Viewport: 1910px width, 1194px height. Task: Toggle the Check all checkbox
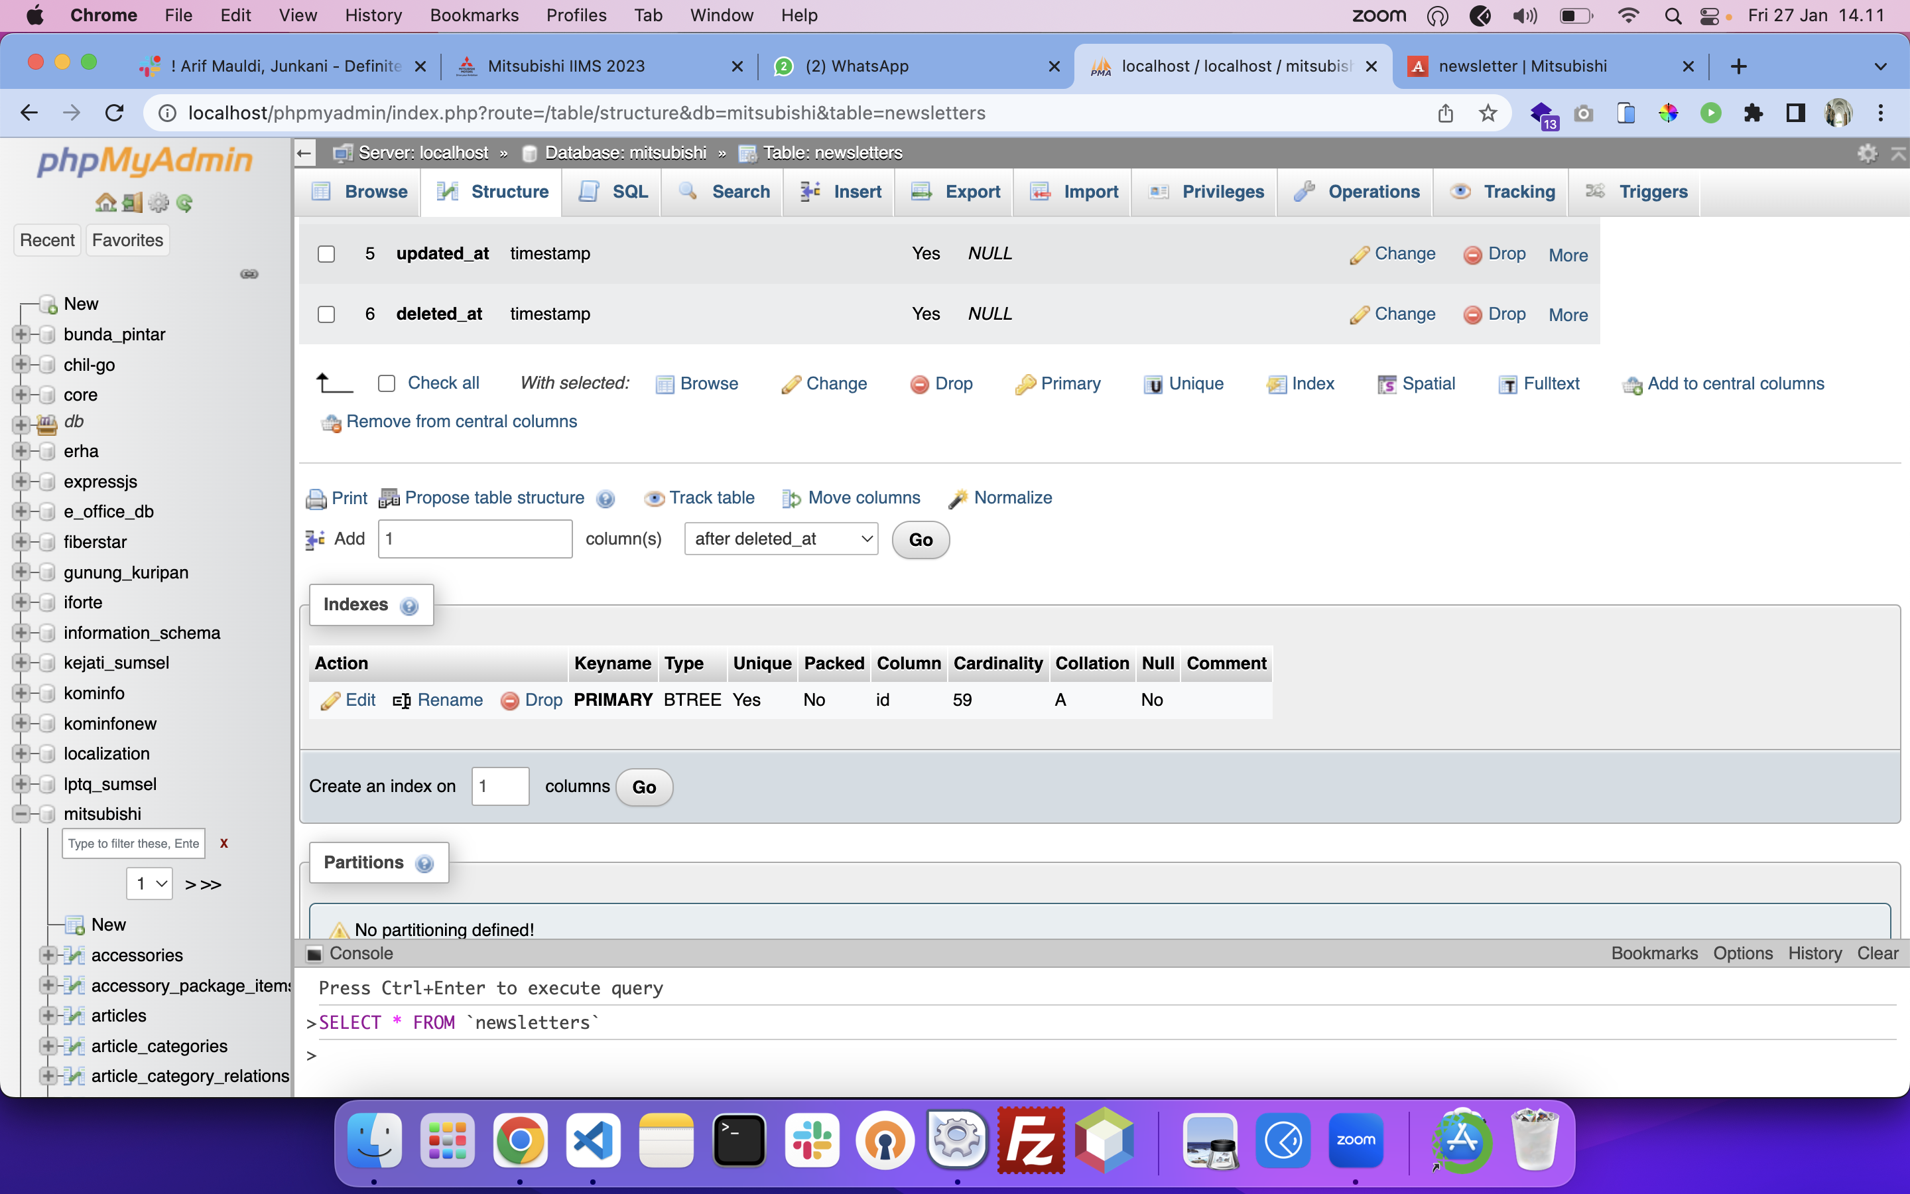click(x=387, y=384)
